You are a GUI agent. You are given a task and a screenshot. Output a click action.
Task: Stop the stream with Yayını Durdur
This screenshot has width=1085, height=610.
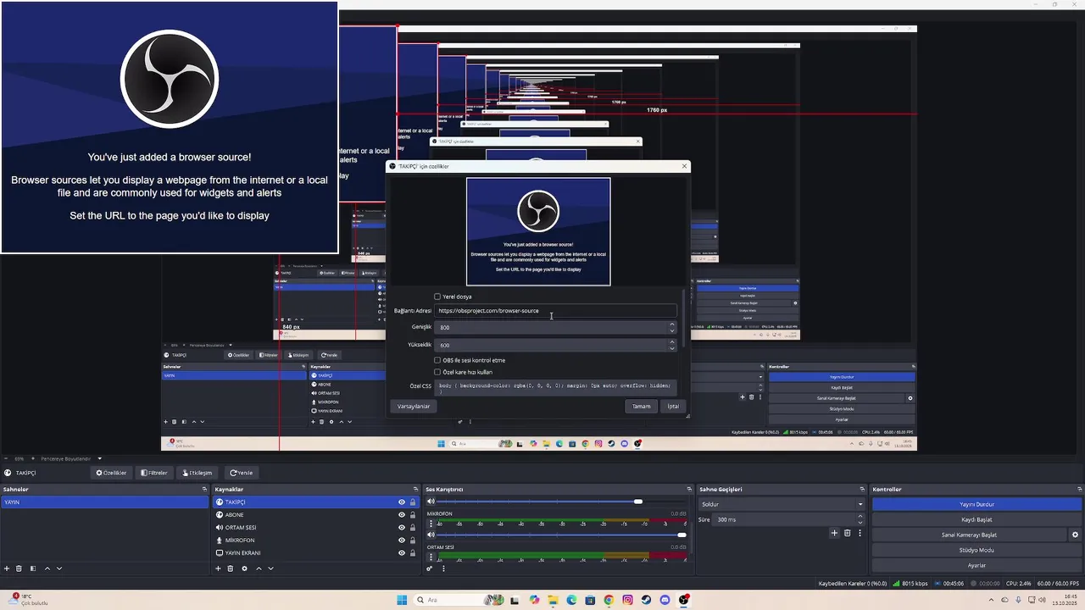tap(976, 504)
